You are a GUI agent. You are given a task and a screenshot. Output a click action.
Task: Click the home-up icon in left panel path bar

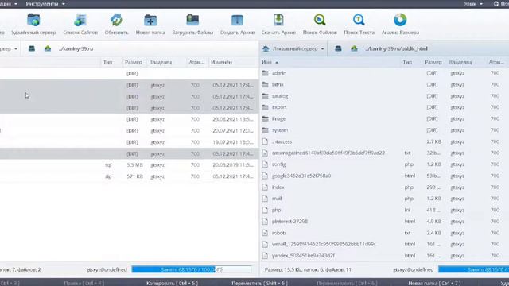pyautogui.click(x=48, y=48)
